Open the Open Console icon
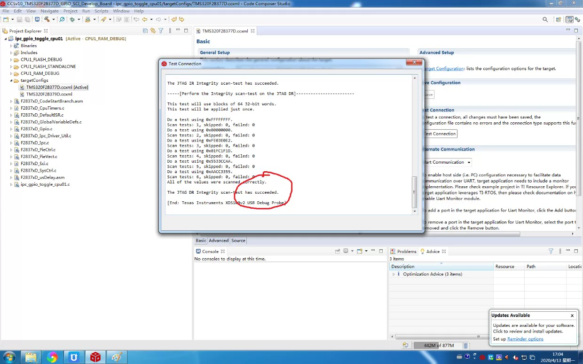This screenshot has height=364, width=583. coord(359,251)
